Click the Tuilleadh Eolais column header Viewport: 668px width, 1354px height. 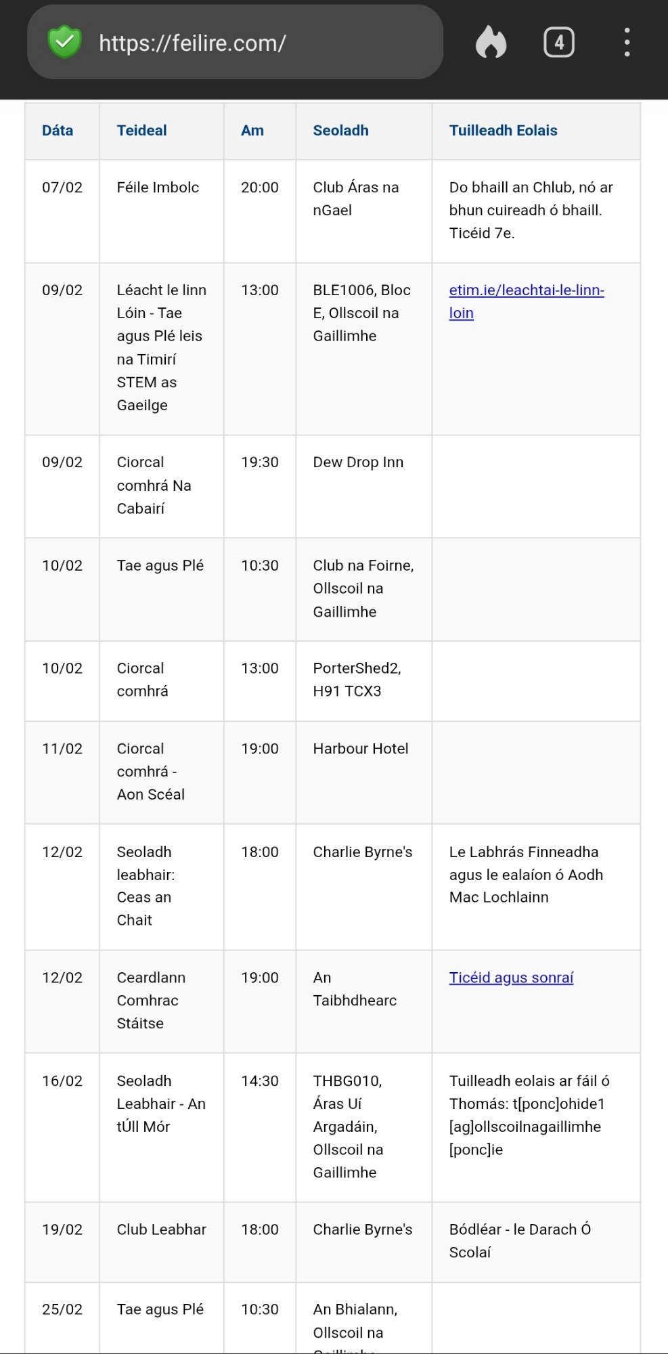click(503, 131)
